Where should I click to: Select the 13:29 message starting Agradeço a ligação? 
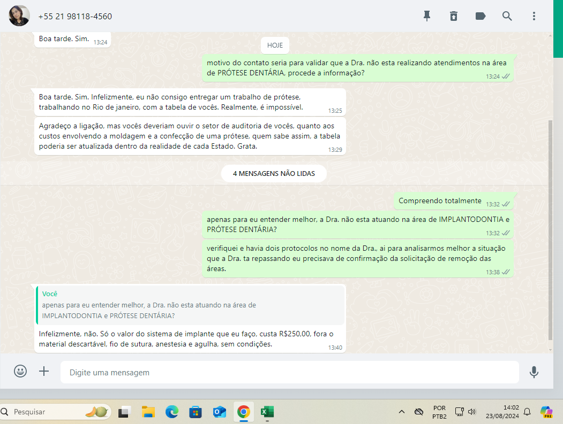(x=190, y=136)
